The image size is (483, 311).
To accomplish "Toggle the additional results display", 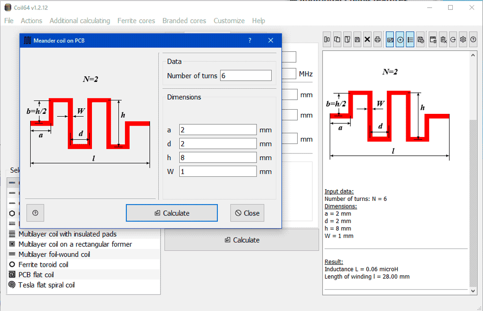I will coord(400,40).
